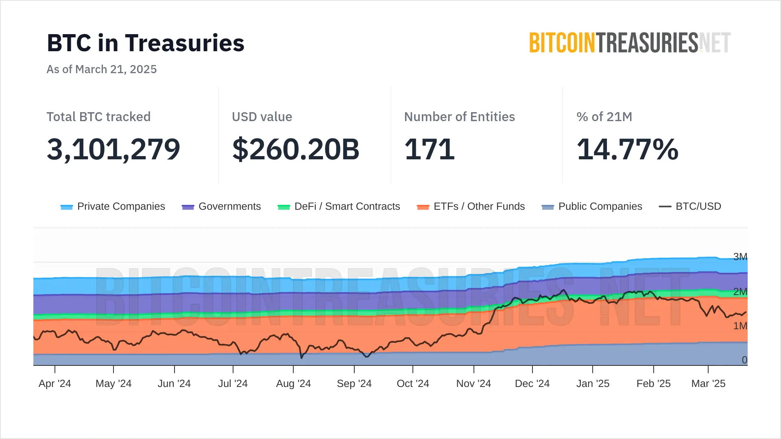
Task: Click the Mar '25 axis label
Action: click(x=708, y=383)
